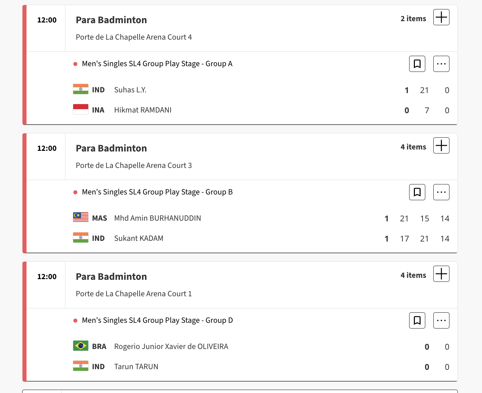Open more options for Group B match
Screen dimensions: 482x393
tap(441, 192)
